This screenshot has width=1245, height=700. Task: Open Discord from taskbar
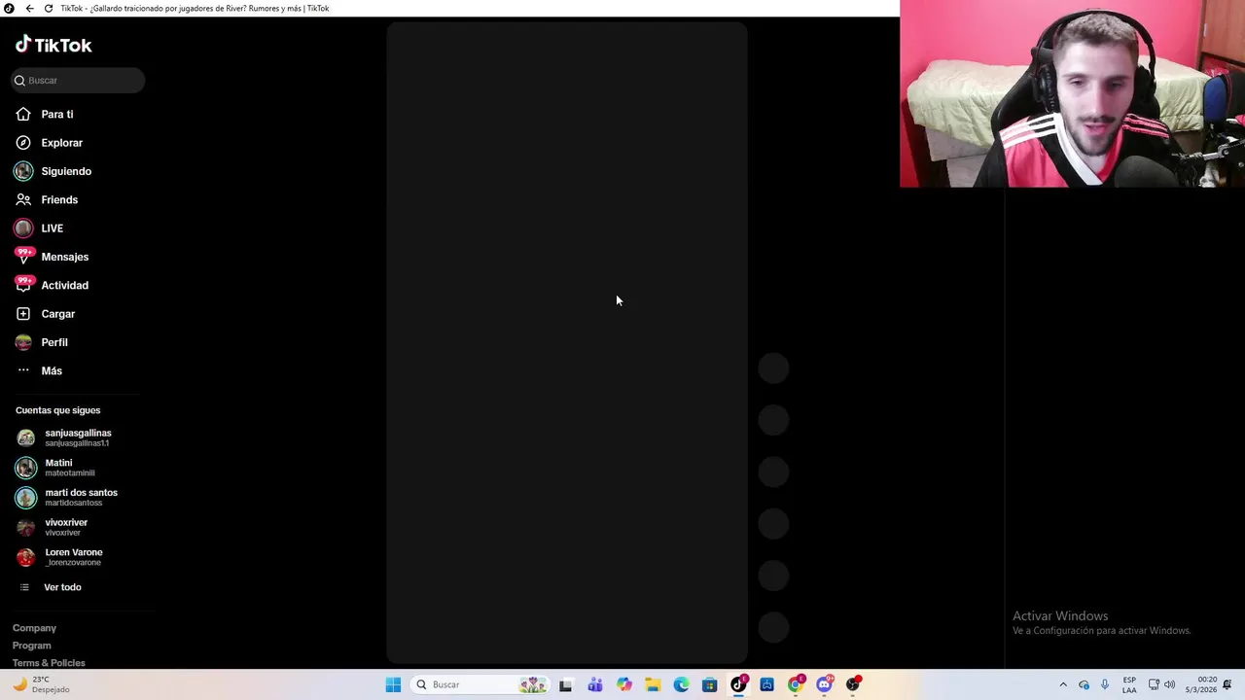coord(825,684)
